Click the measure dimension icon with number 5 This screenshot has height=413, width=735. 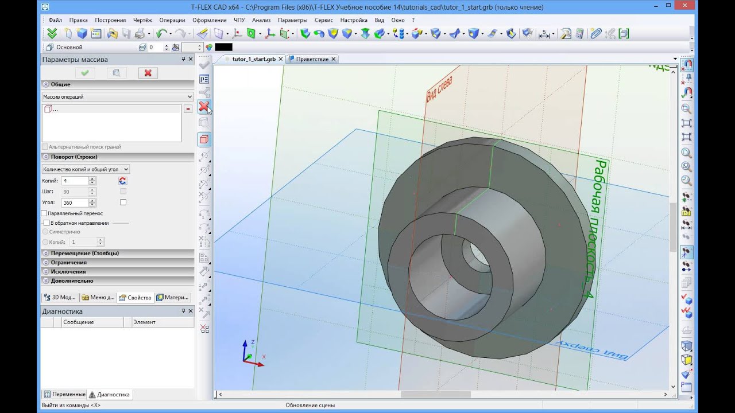tap(544, 33)
